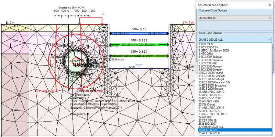Select 21:ANSI/AISC 360-16
This screenshot has width=275, height=137.
[235, 108]
